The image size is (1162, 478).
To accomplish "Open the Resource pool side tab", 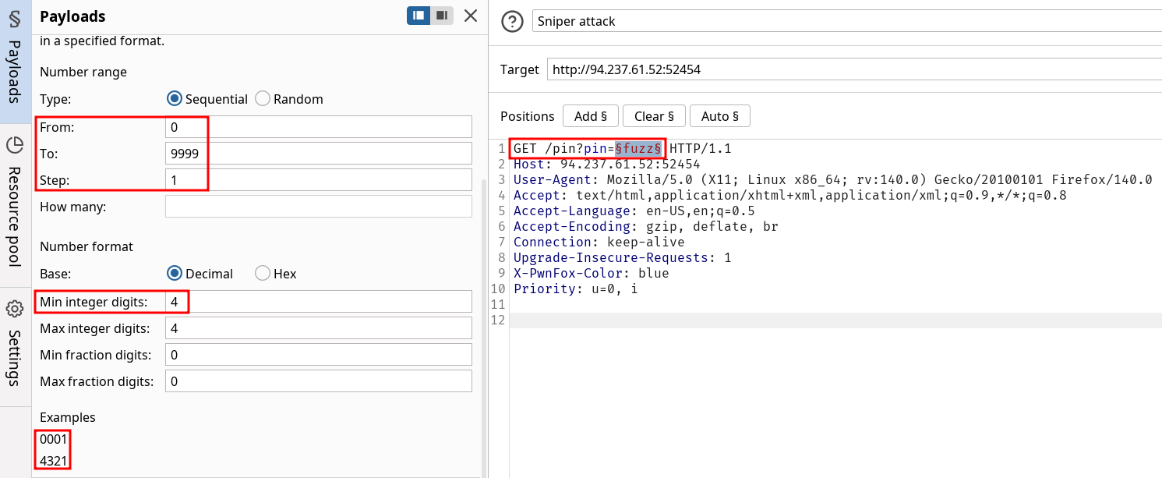I will [15, 200].
